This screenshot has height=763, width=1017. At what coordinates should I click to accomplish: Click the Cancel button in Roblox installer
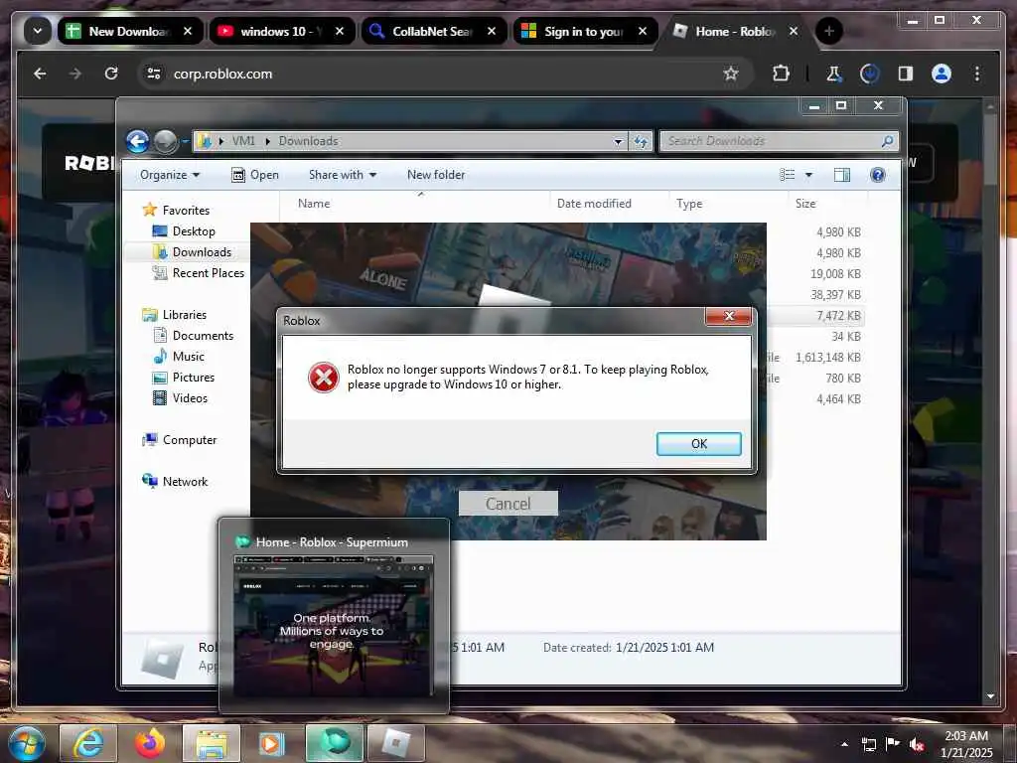click(x=508, y=504)
